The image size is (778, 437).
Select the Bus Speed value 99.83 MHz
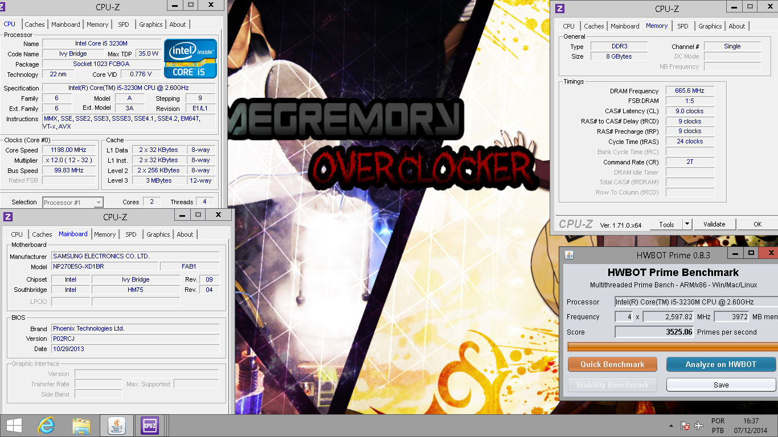(68, 171)
